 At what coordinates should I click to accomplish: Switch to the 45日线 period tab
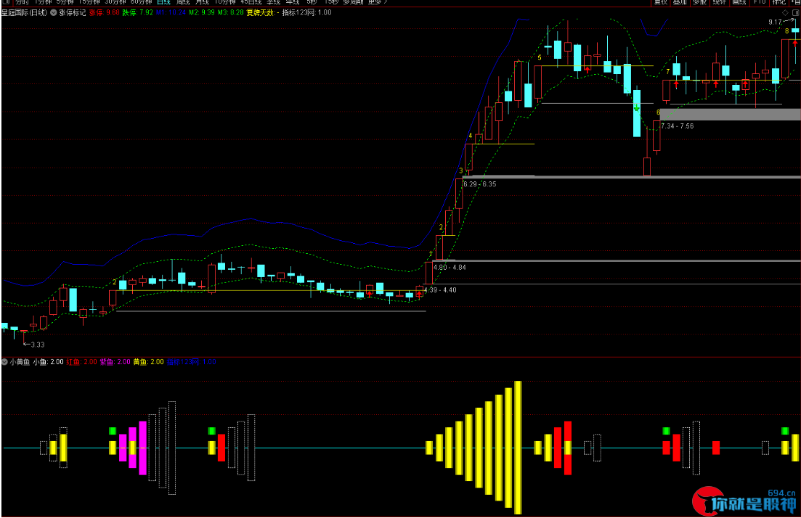coord(251,2)
